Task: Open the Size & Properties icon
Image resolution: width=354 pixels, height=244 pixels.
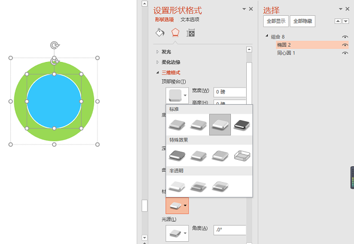Action: [x=191, y=33]
